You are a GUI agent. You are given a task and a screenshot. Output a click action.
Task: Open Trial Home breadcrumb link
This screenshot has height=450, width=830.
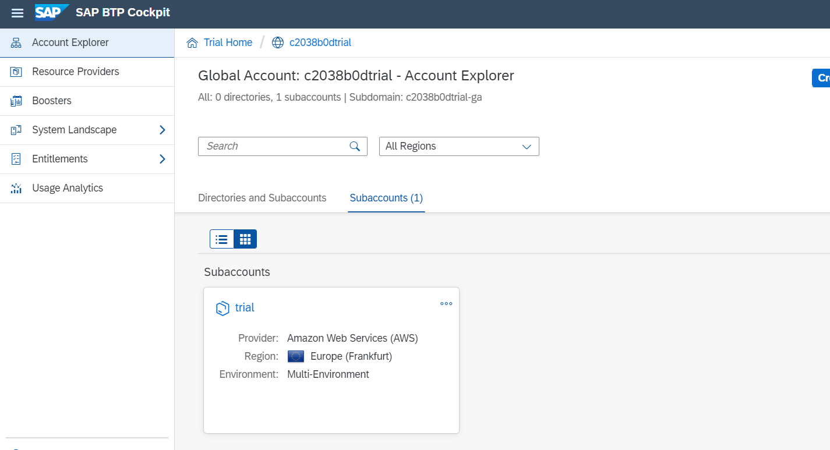pyautogui.click(x=228, y=42)
